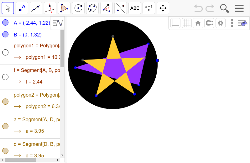Viewport: 250px width, 163px height.
Task: Select d = Segment[D, B definition
Action: coord(37,144)
